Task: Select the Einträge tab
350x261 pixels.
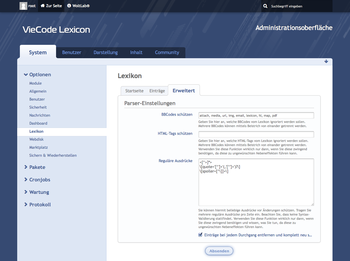Action: coord(157,91)
